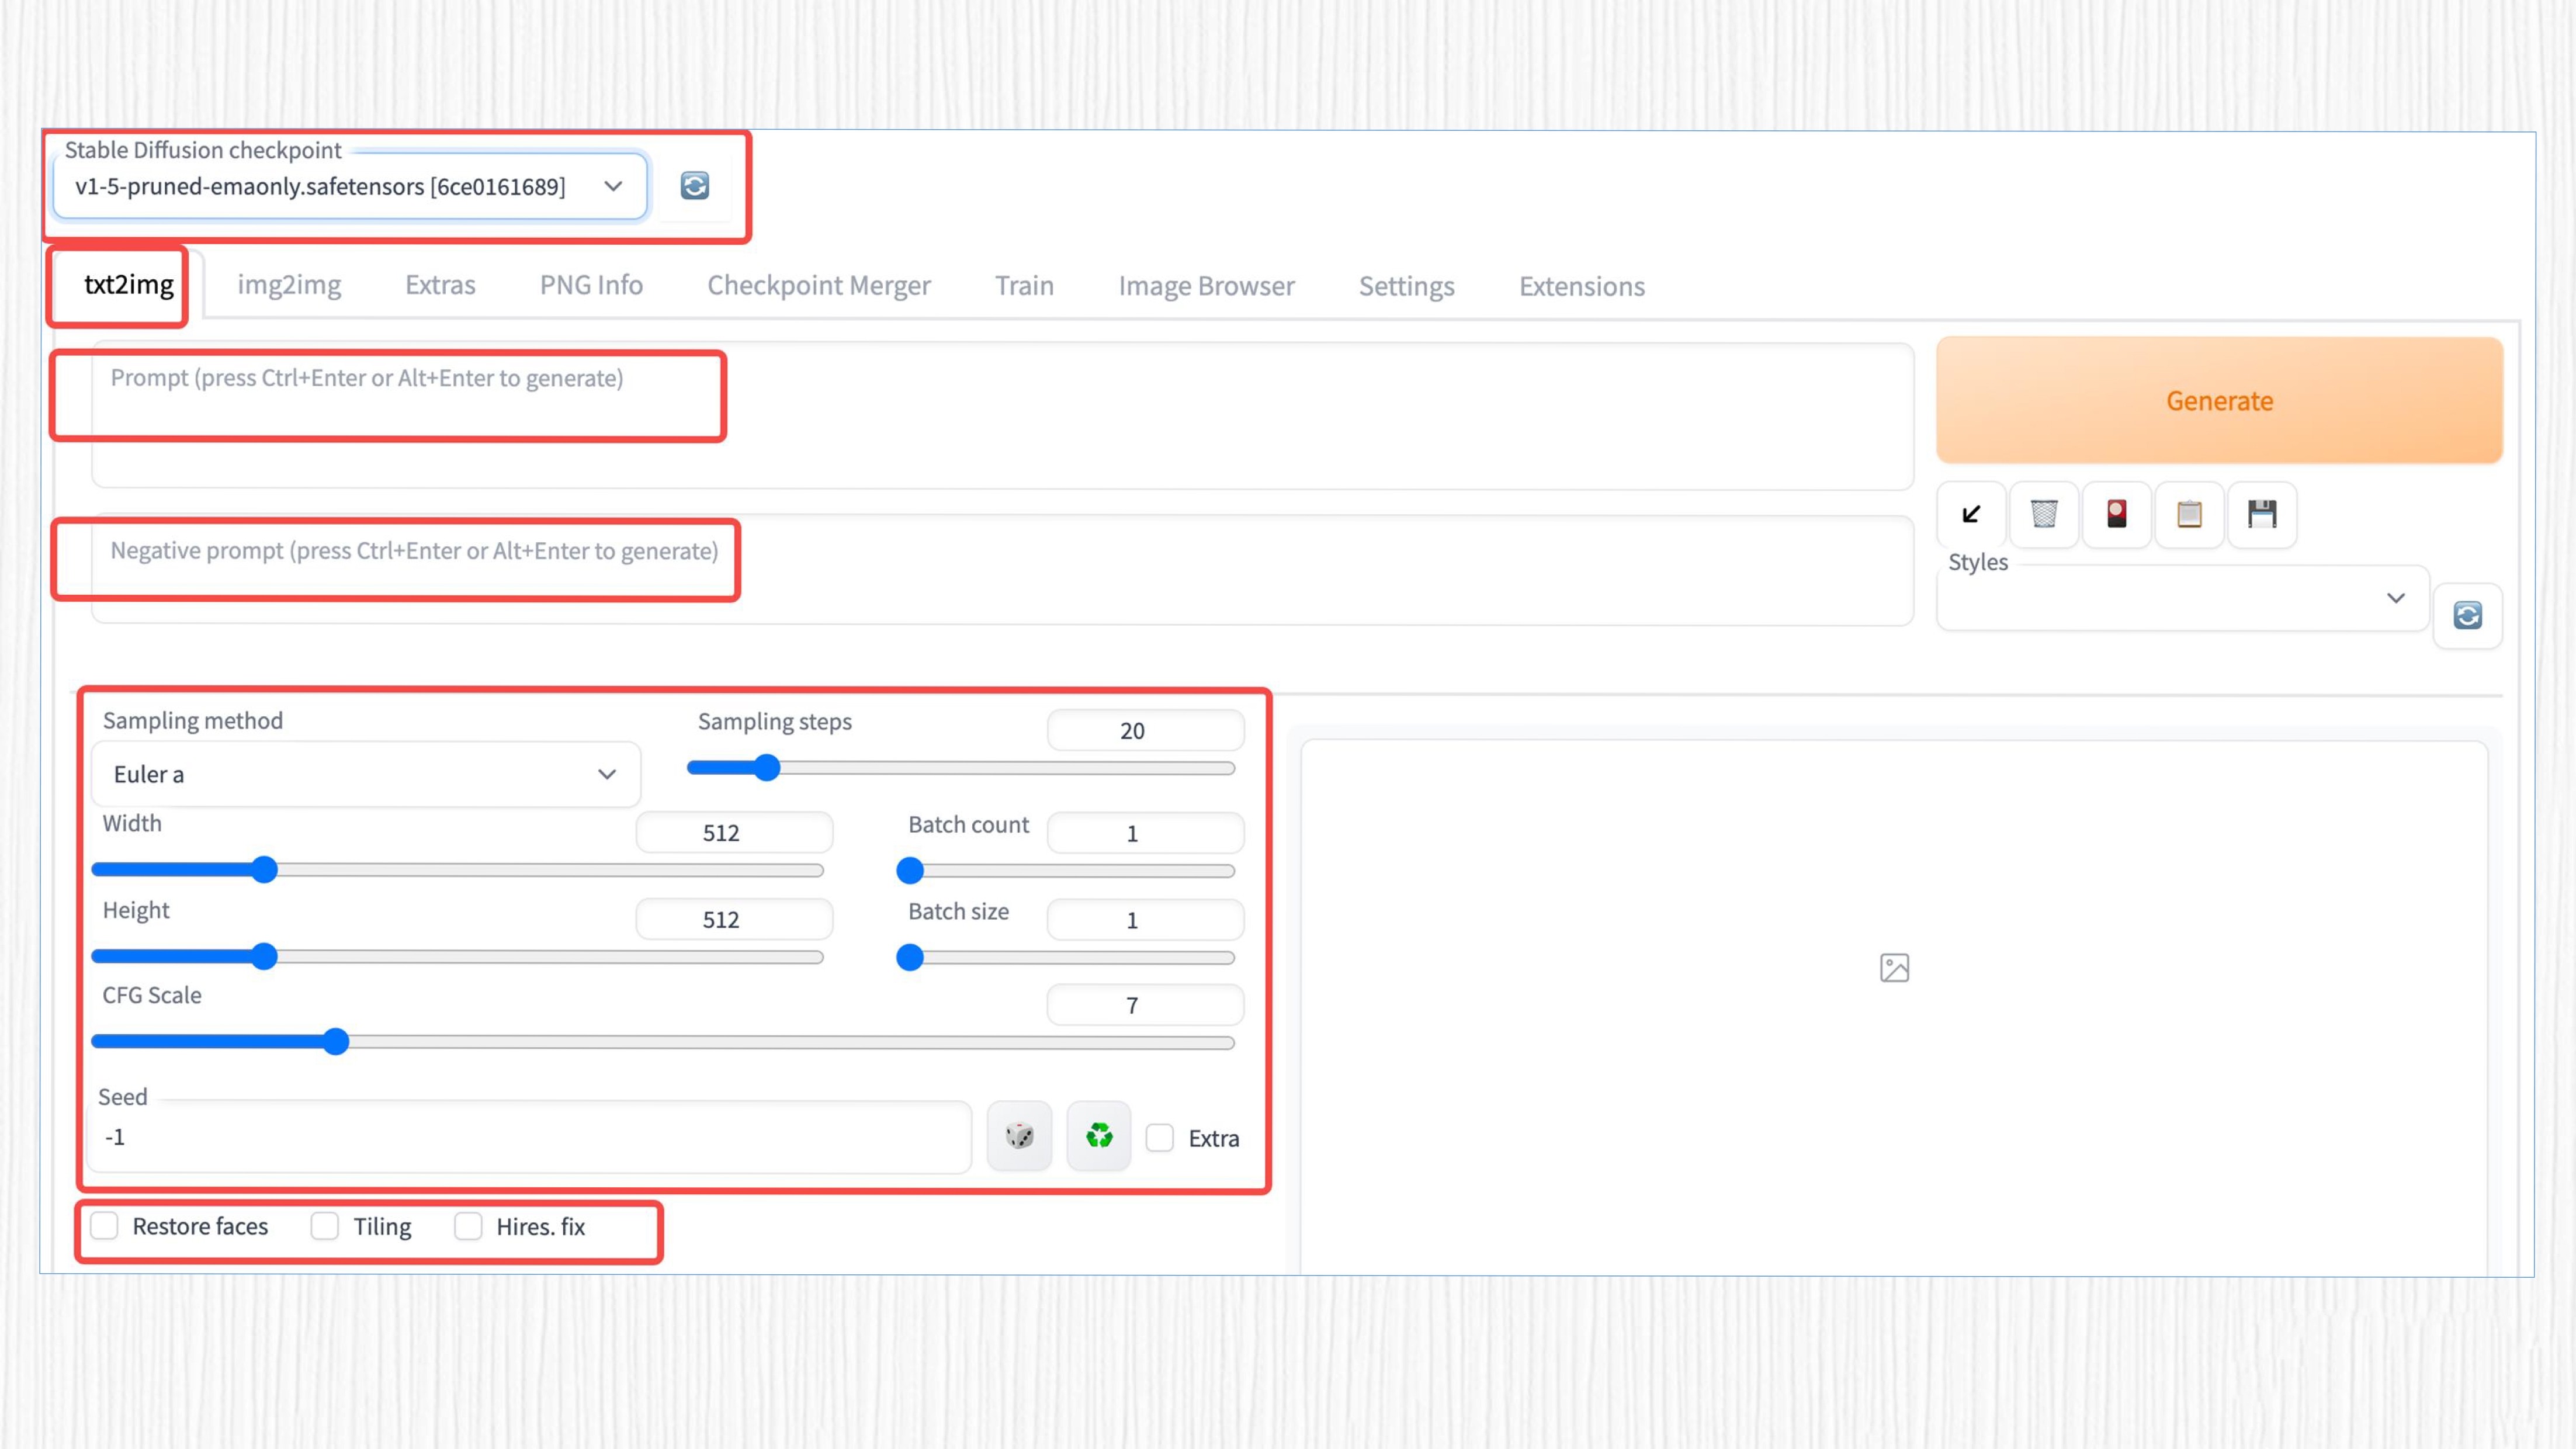Click the CFG Scale value field
Screen dimensions: 2576x1449
click(x=1145, y=1006)
